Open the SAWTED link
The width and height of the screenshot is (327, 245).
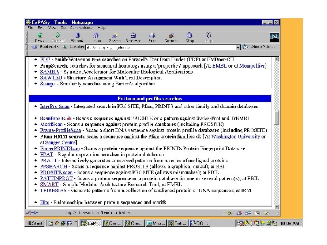(51, 78)
